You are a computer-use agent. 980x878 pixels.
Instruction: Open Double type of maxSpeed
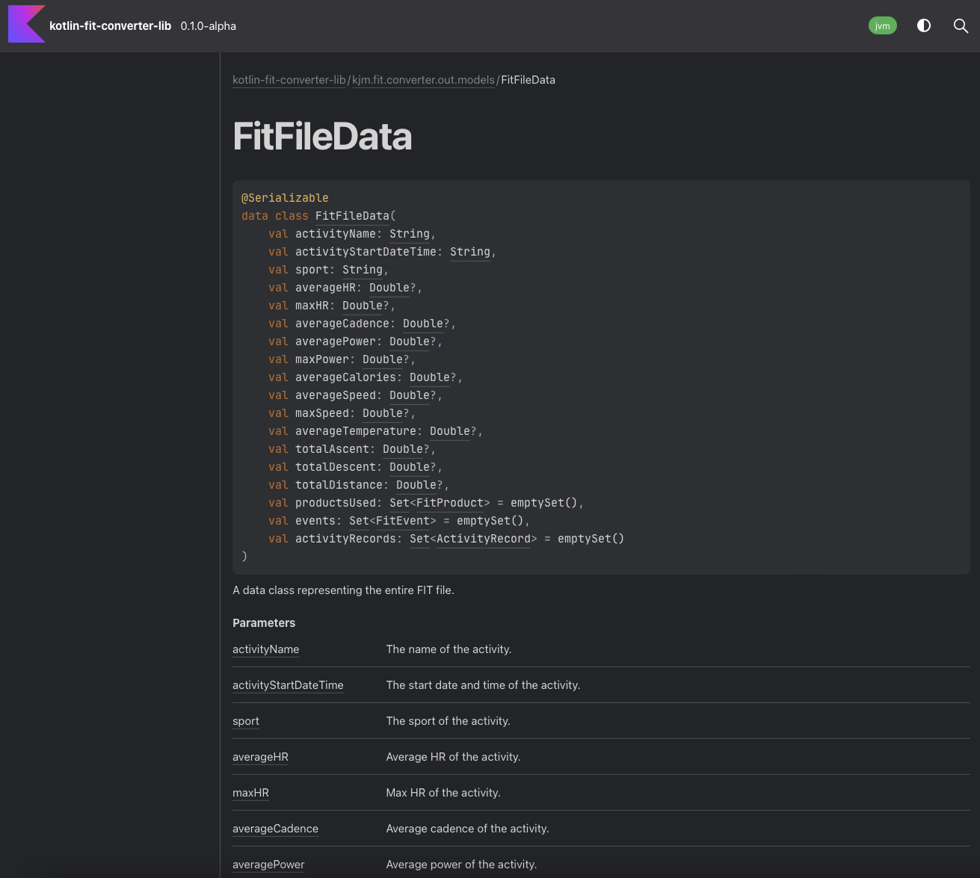(383, 413)
